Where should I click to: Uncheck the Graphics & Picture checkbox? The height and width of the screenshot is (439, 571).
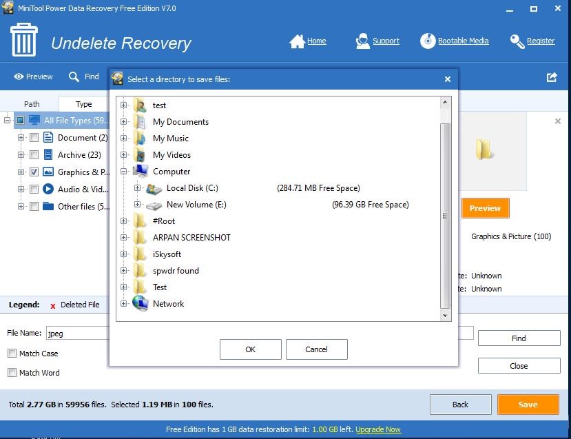pyautogui.click(x=34, y=172)
